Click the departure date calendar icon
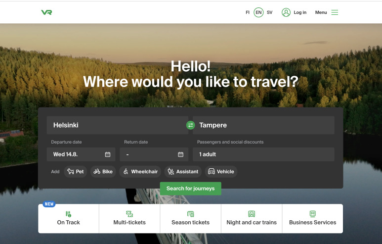This screenshot has height=244, width=382. click(x=108, y=154)
